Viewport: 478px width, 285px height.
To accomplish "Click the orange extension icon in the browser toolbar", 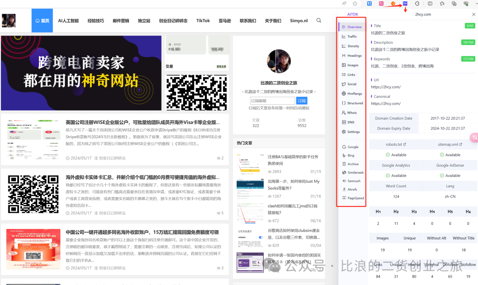I will coord(393,4).
